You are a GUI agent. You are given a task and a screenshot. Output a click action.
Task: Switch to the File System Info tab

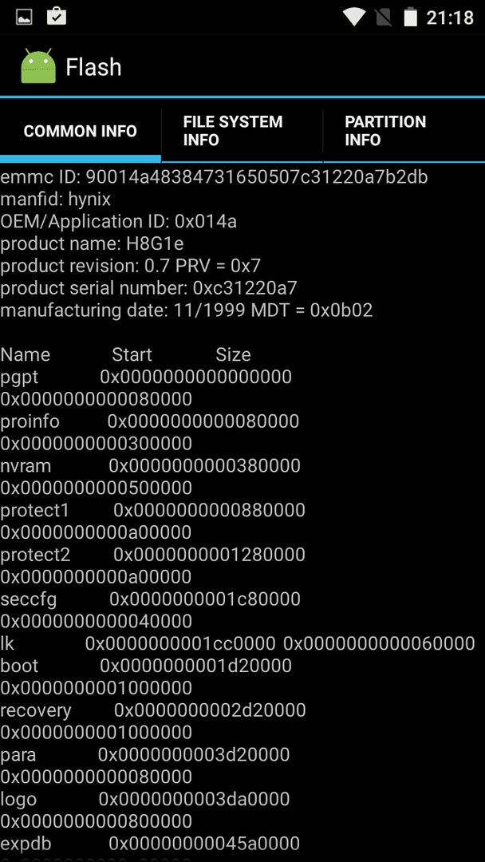point(242,131)
